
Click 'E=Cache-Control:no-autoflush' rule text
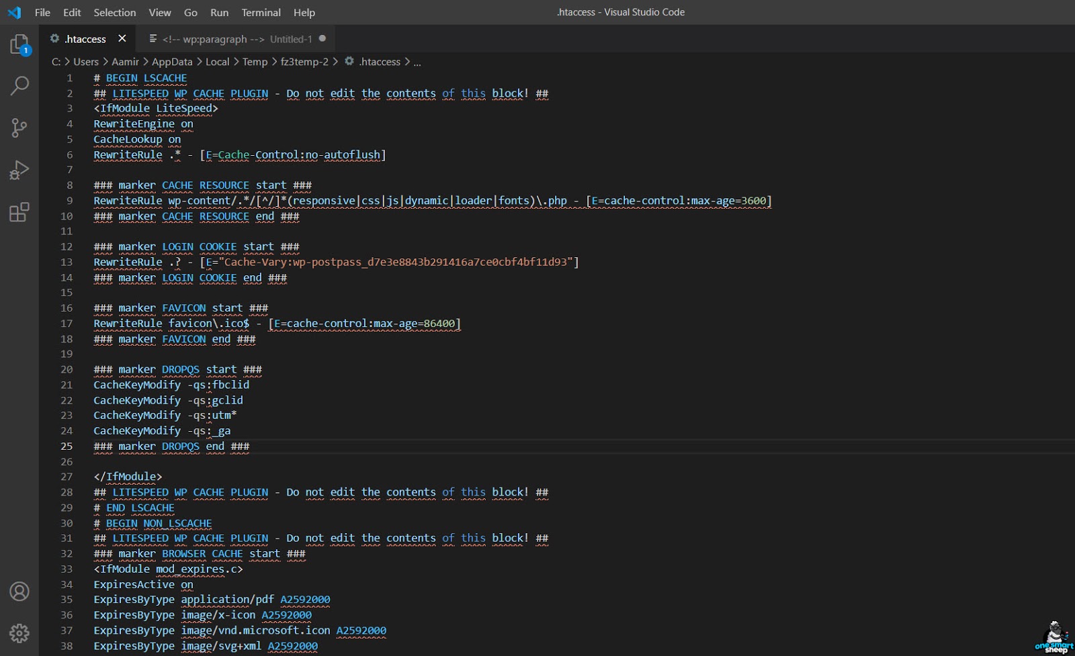[x=293, y=154]
